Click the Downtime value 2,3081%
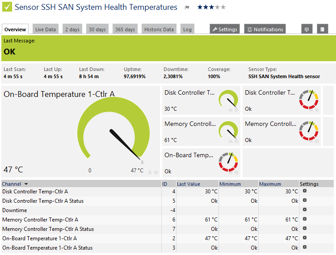336x255 pixels. 173,76
